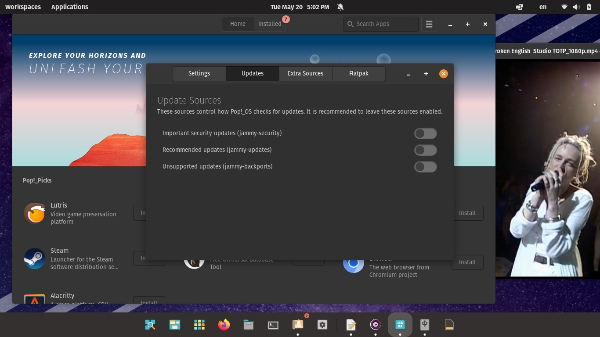
Task: Toggle Recommended updates (jammy-updates) switch
Action: tap(426, 150)
